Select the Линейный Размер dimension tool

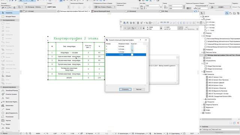[9, 90]
